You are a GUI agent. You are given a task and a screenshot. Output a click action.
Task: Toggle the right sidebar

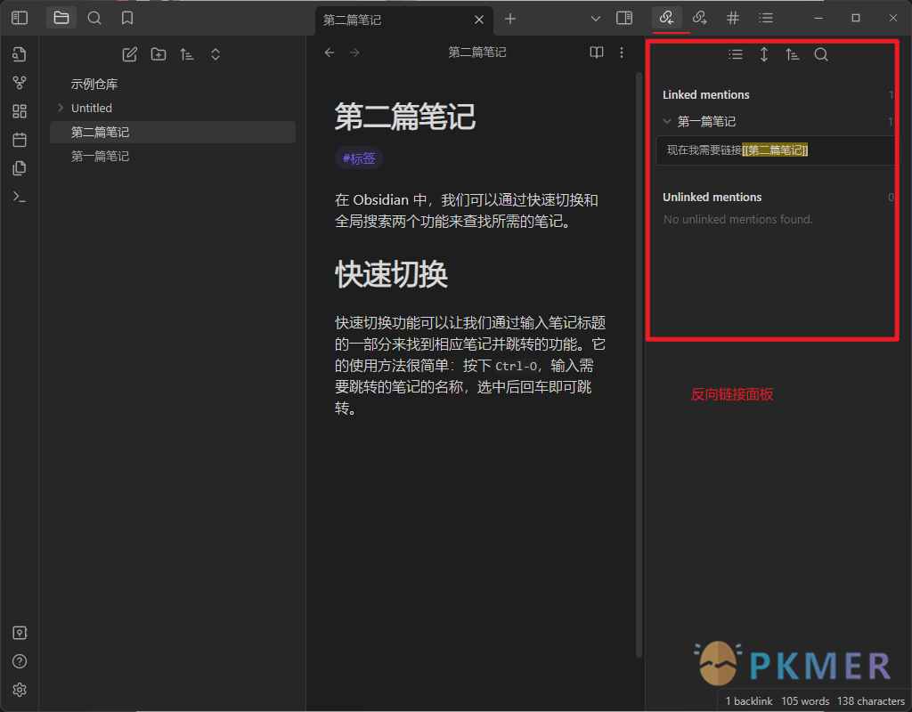click(624, 18)
